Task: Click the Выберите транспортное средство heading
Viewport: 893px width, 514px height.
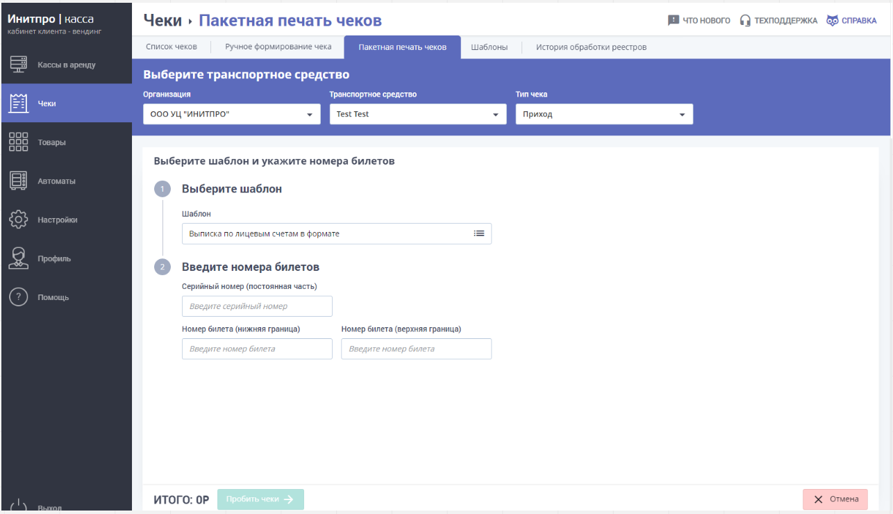Action: coord(247,74)
